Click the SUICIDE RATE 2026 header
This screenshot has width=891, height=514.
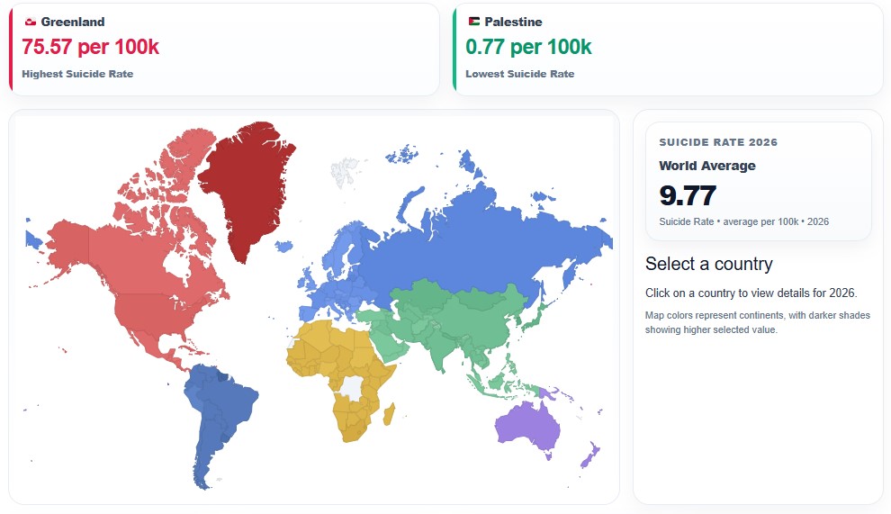tap(718, 142)
